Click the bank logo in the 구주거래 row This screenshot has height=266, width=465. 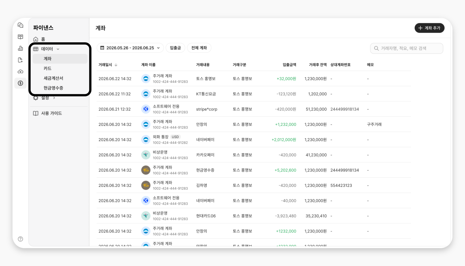coord(146,124)
